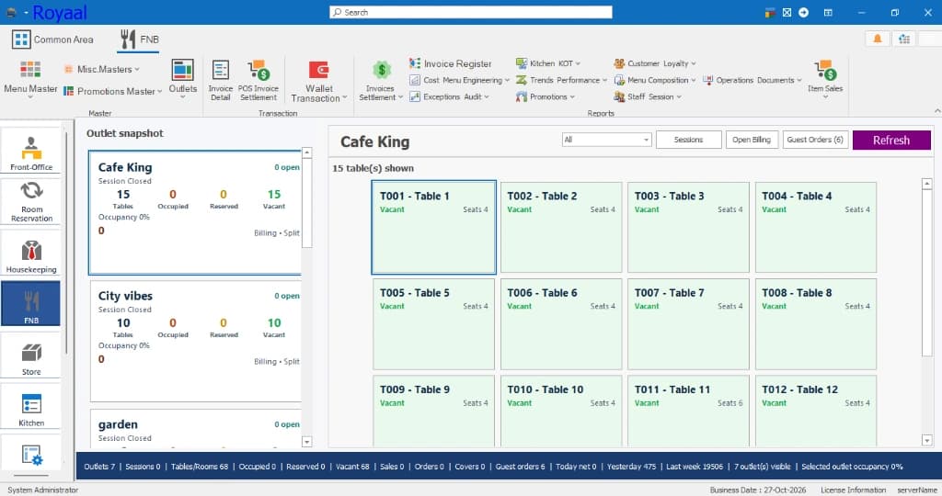The image size is (942, 496).
Task: Click License Information in status bar
Action: (x=853, y=490)
